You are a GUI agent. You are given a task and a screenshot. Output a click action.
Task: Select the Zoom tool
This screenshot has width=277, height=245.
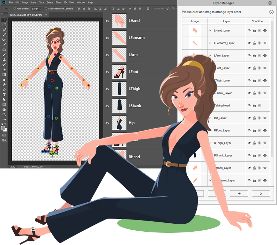coord(4,115)
